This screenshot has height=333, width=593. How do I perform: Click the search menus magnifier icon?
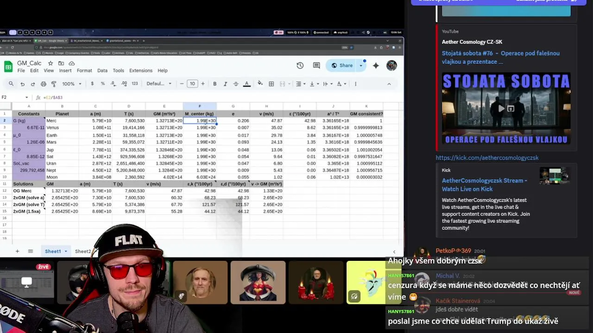pyautogui.click(x=11, y=84)
